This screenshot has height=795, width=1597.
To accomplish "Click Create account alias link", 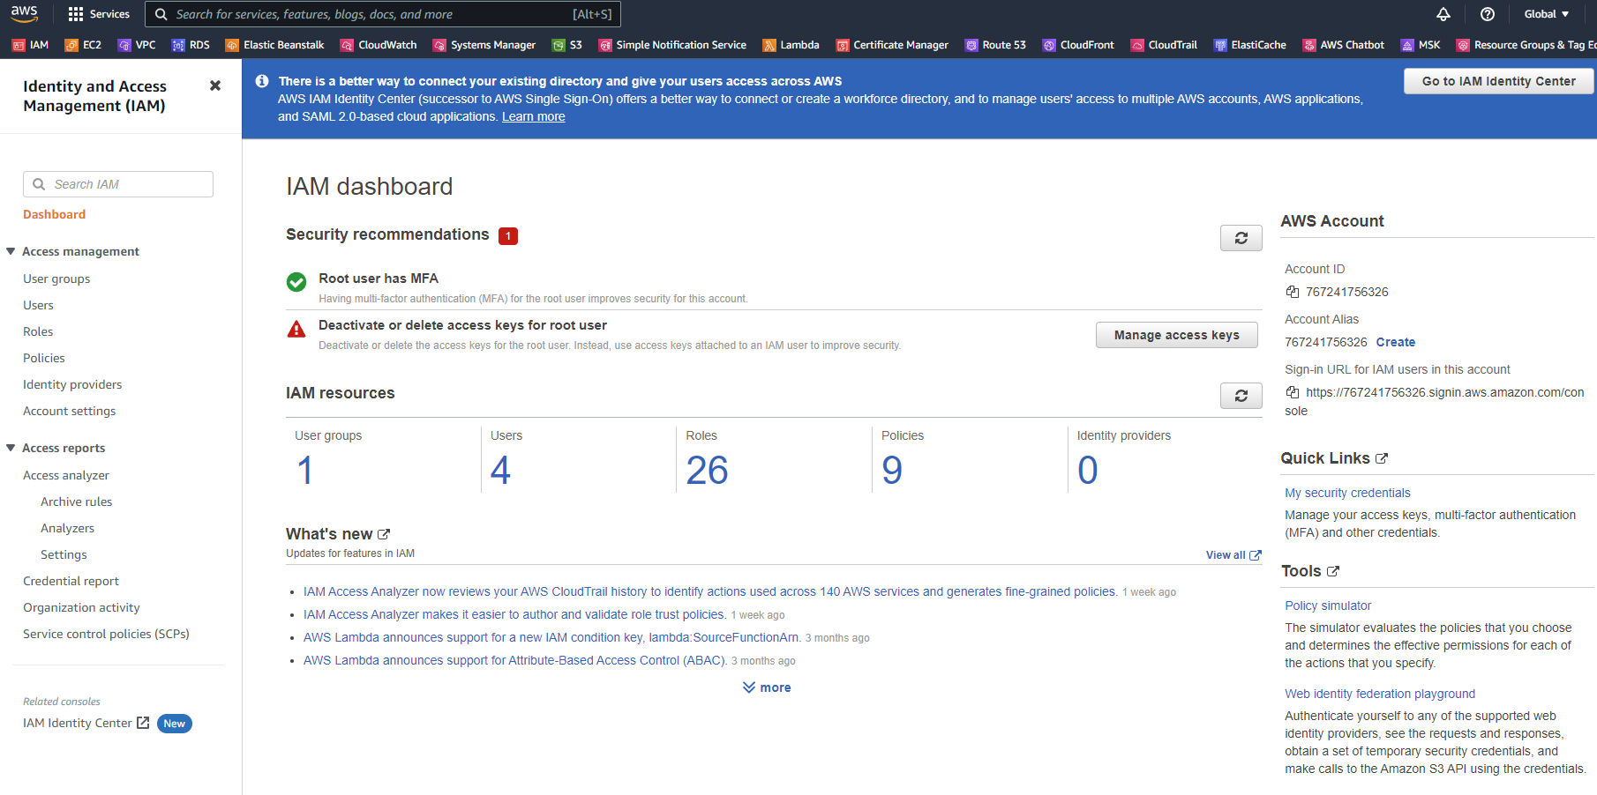I will [x=1395, y=342].
